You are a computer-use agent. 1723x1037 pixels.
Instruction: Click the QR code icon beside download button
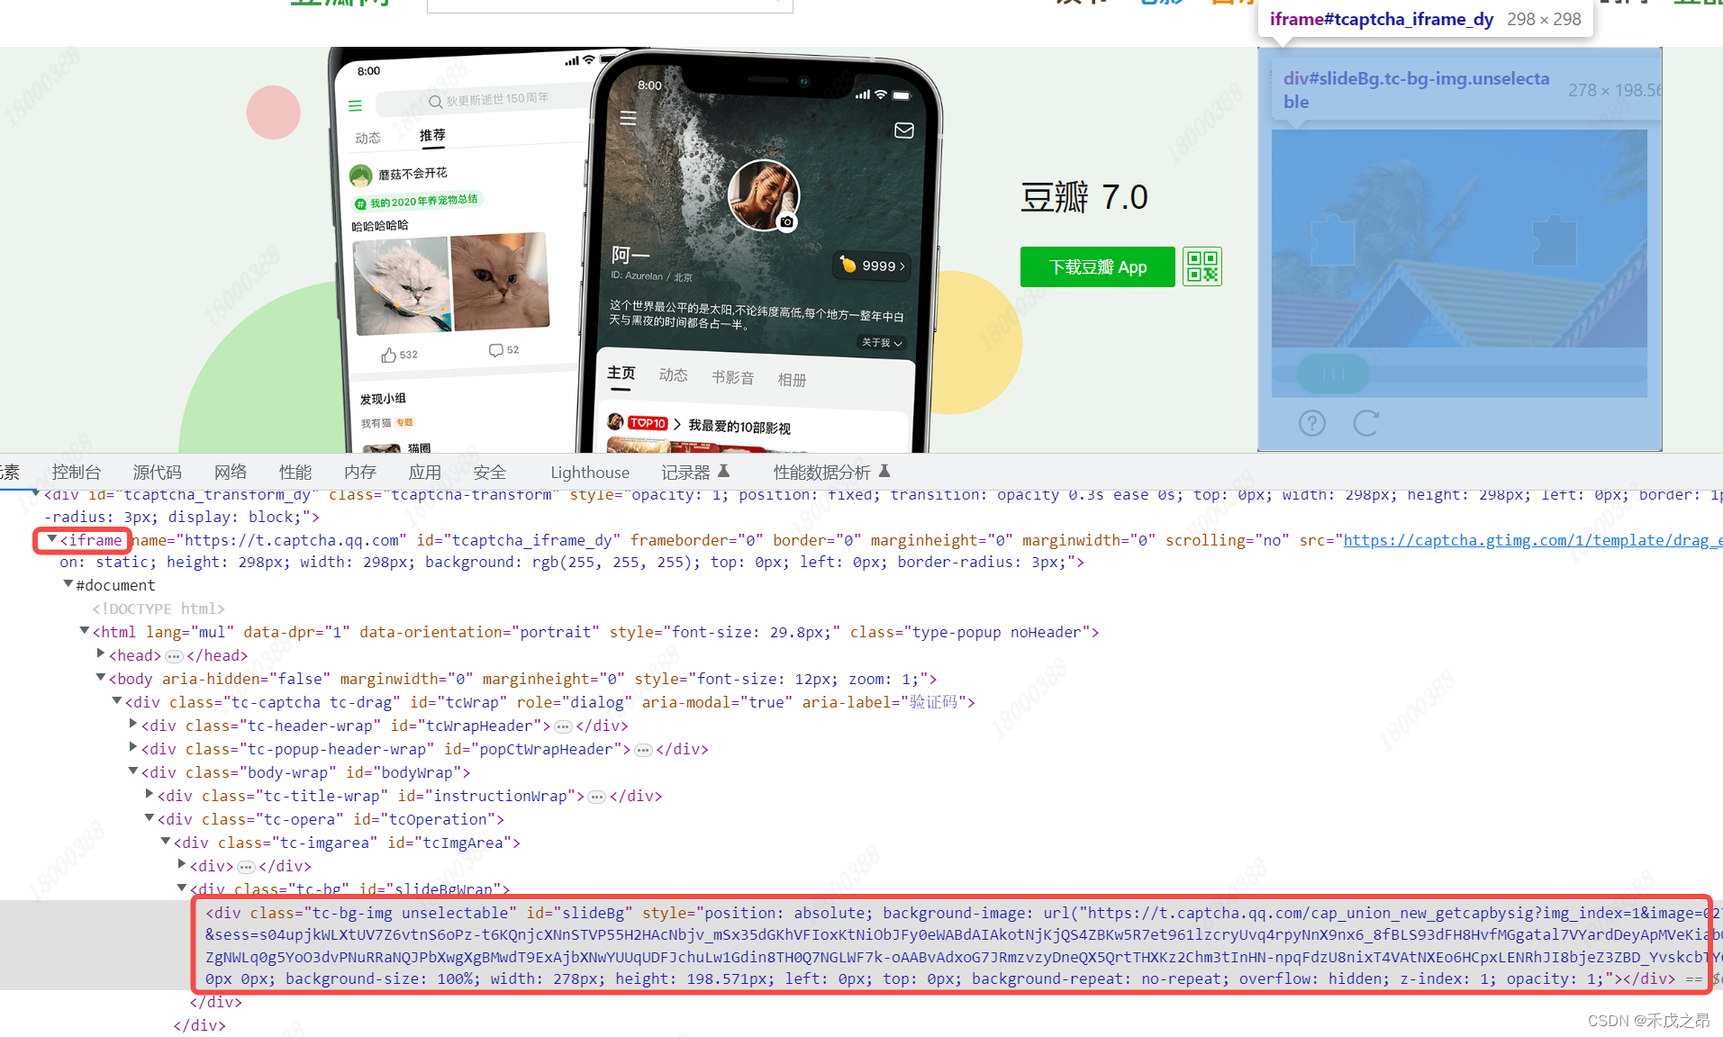(x=1202, y=266)
